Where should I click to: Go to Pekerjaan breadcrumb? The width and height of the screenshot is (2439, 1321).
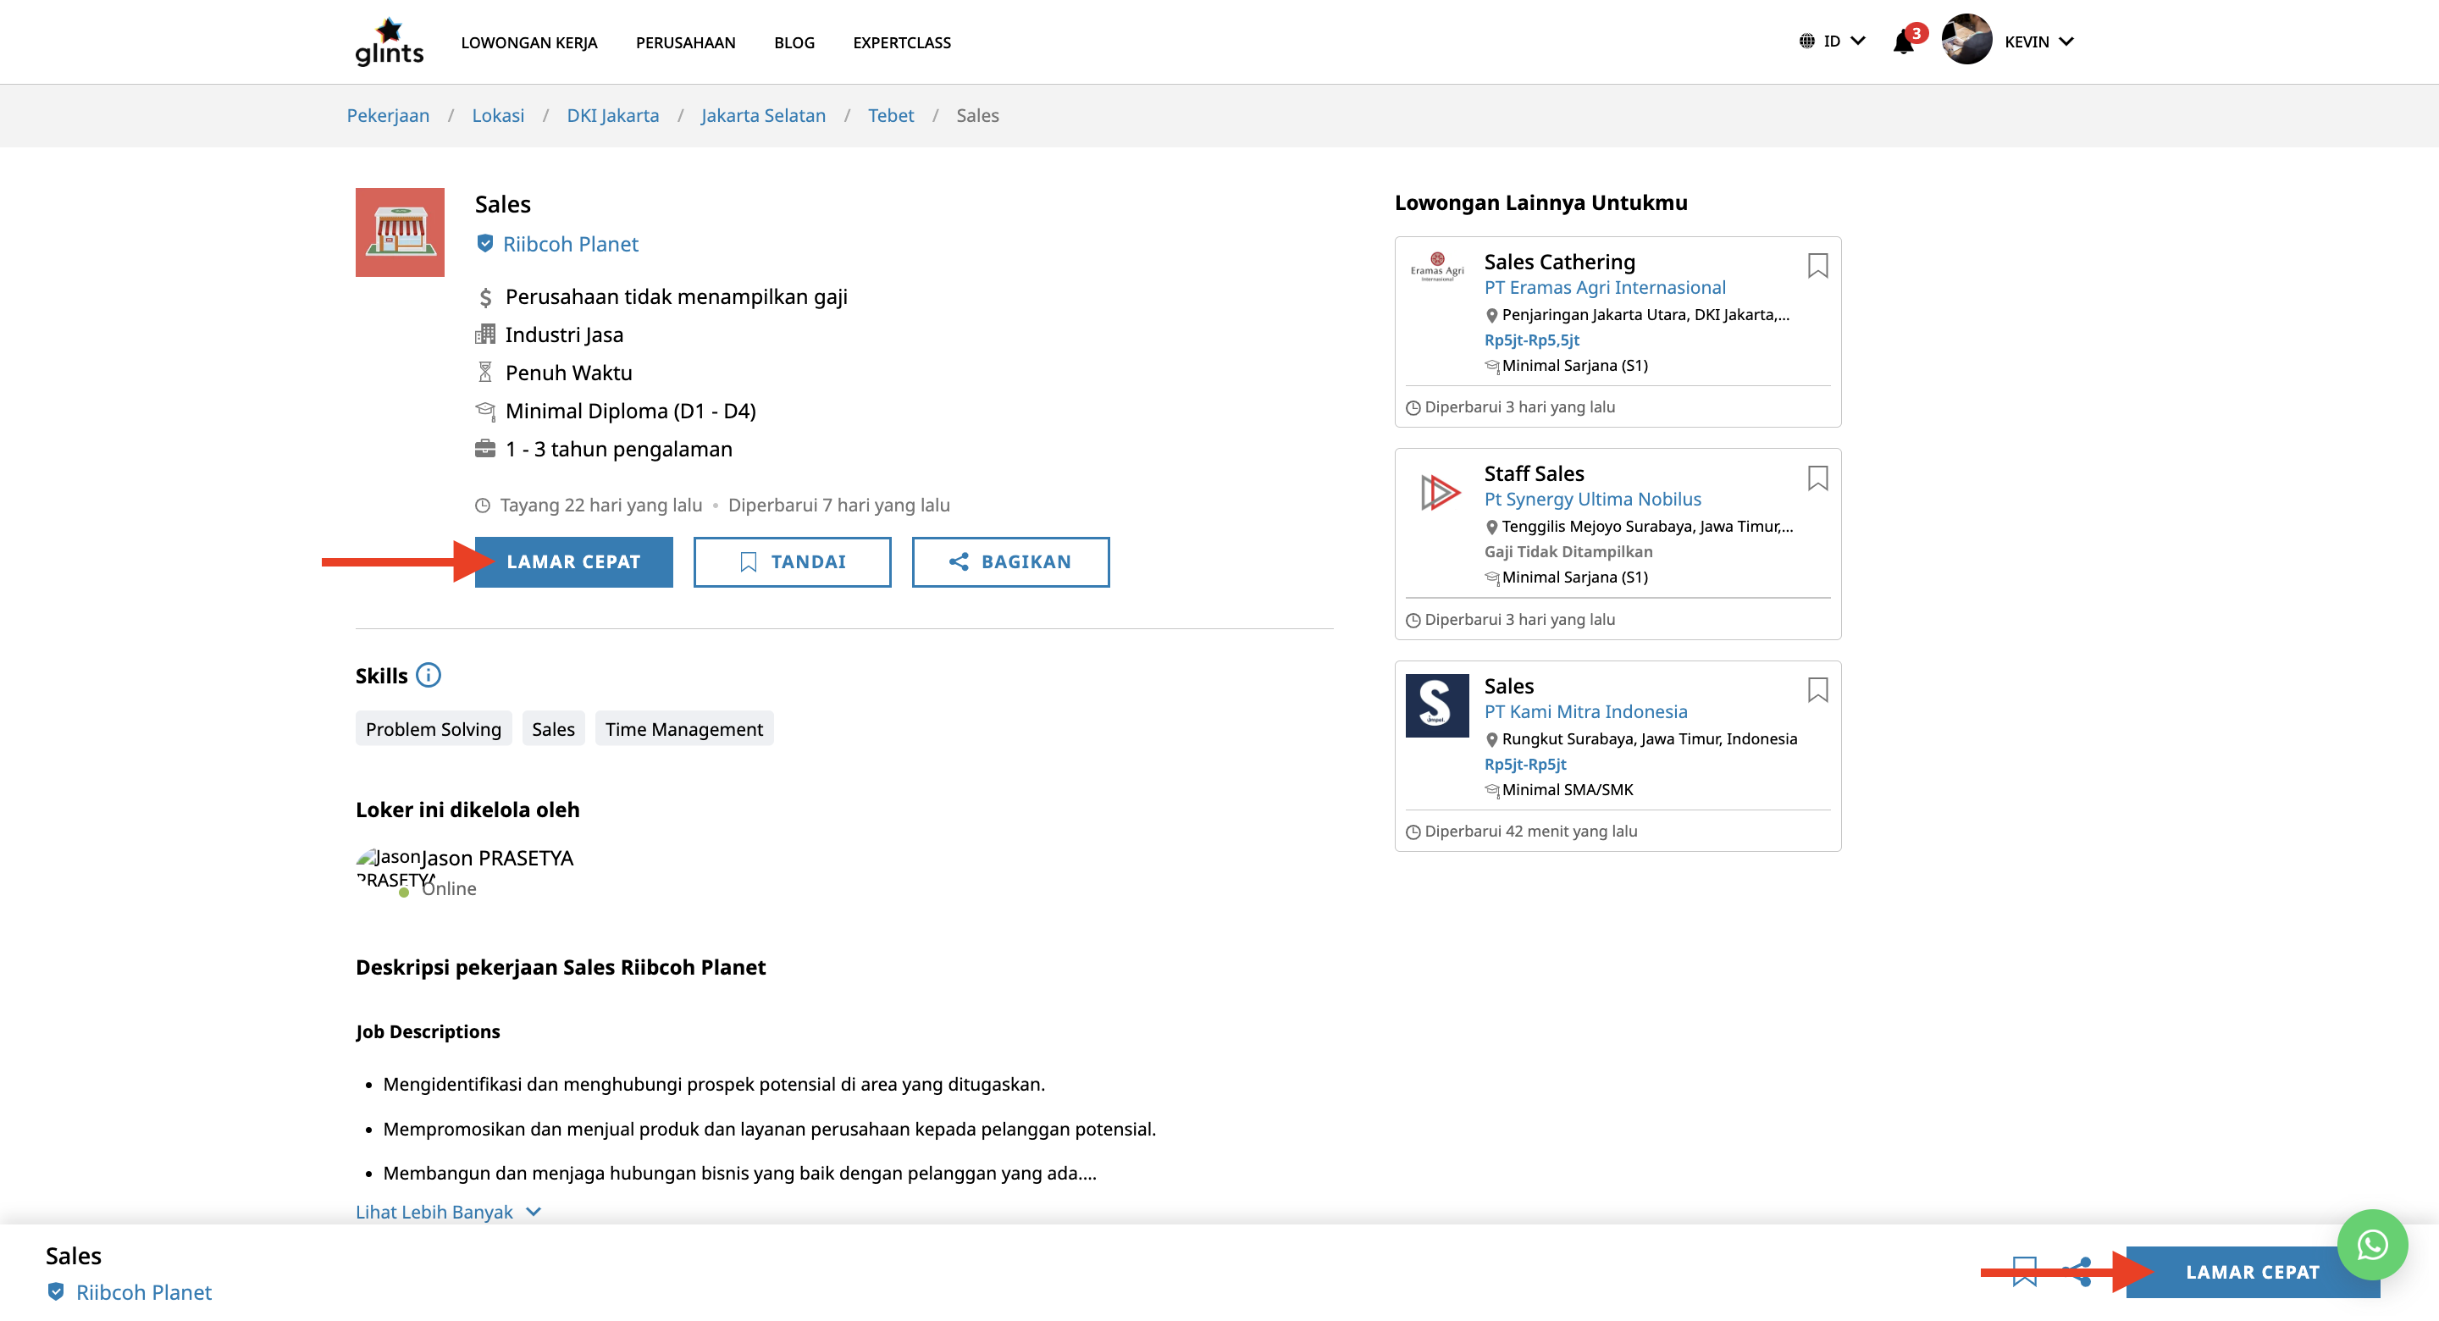tap(387, 115)
